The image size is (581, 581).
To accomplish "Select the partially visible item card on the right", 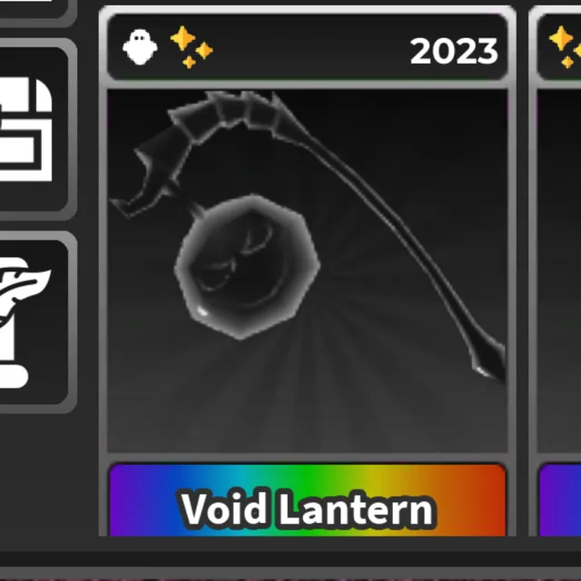I will 555,271.
